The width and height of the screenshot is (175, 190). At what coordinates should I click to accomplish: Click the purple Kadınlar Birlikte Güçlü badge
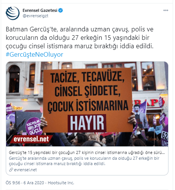[34, 126]
